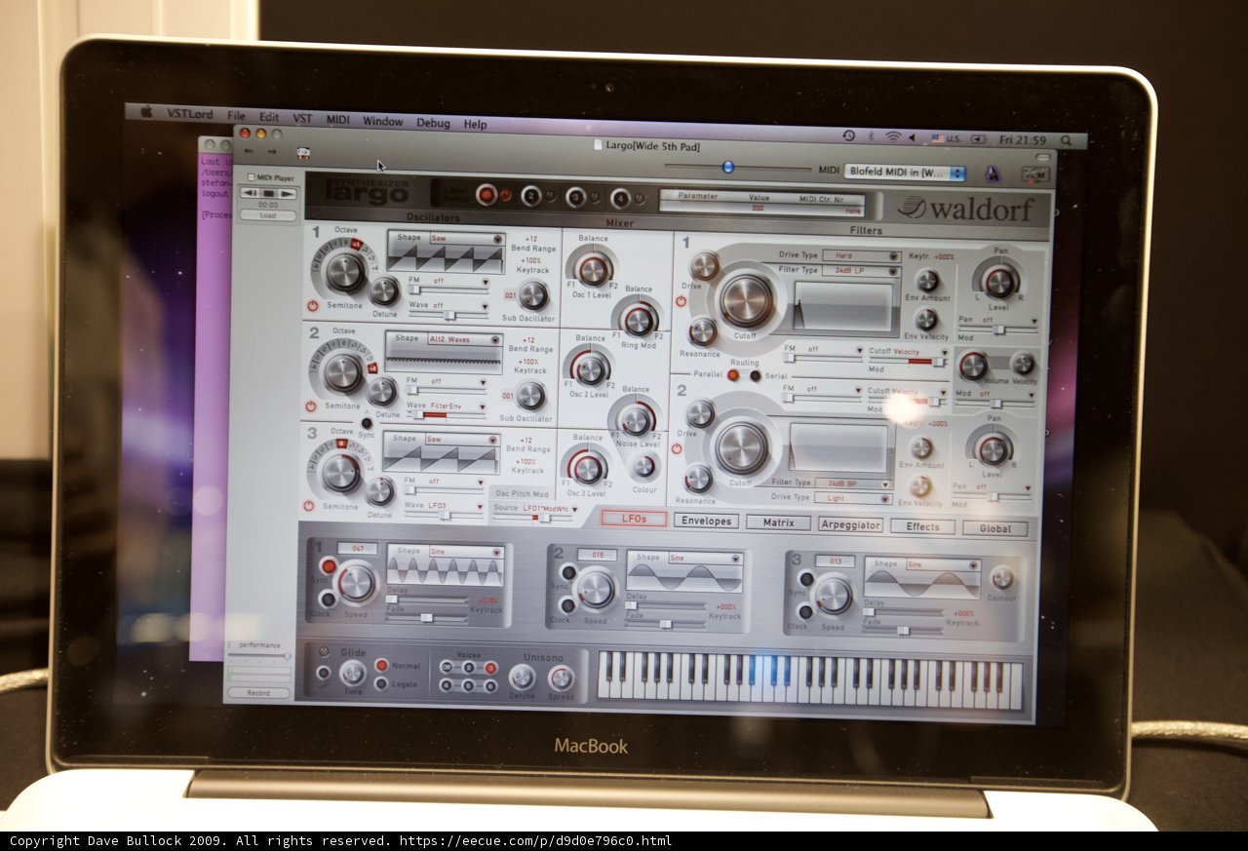Viewport: 1248px width, 851px height.
Task: Open Filter 1 Drive Type dropdown (Hard)
Action: (x=861, y=255)
